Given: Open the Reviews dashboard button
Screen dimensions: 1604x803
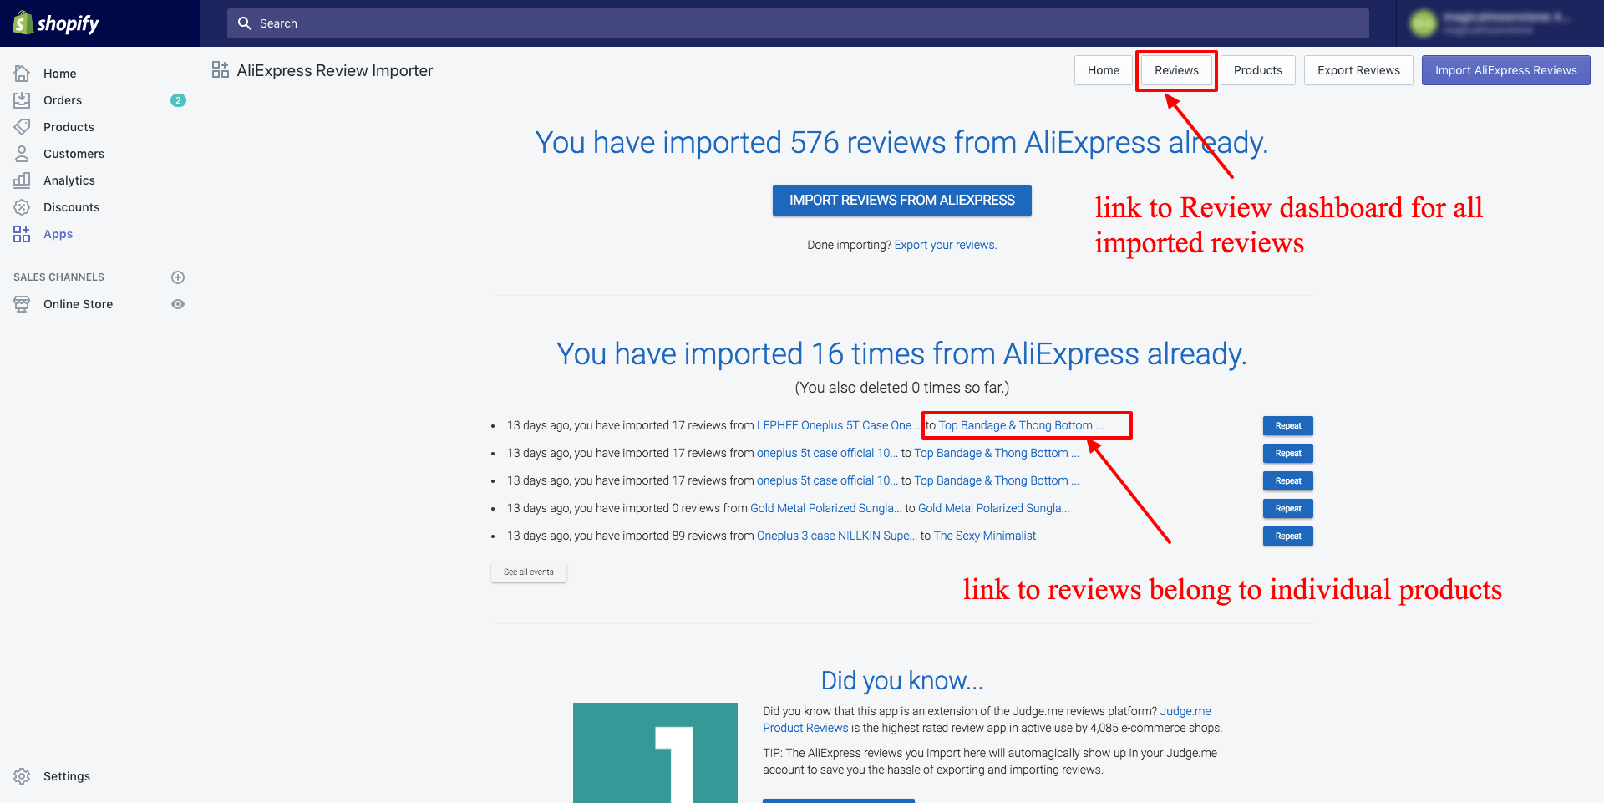Looking at the screenshot, I should tap(1176, 70).
